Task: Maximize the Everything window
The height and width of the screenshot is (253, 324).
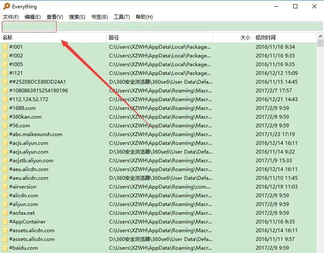Action: [x=295, y=6]
